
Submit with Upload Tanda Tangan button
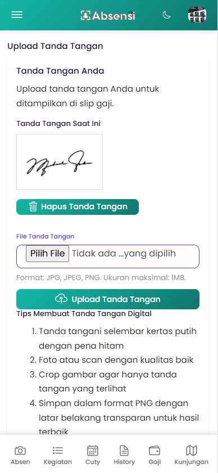(x=108, y=299)
